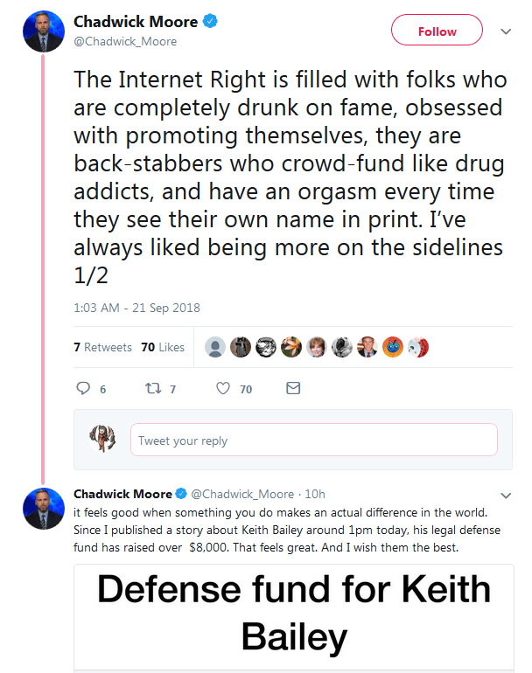
Task: Type in the 'Tweet your reply' field
Action: point(313,440)
